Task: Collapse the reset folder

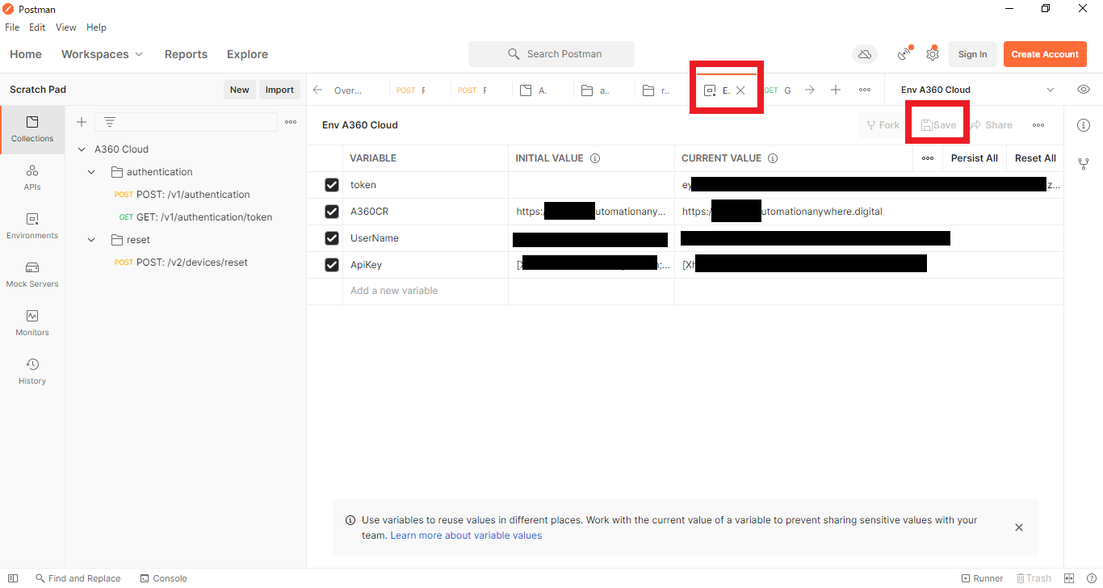Action: 91,240
